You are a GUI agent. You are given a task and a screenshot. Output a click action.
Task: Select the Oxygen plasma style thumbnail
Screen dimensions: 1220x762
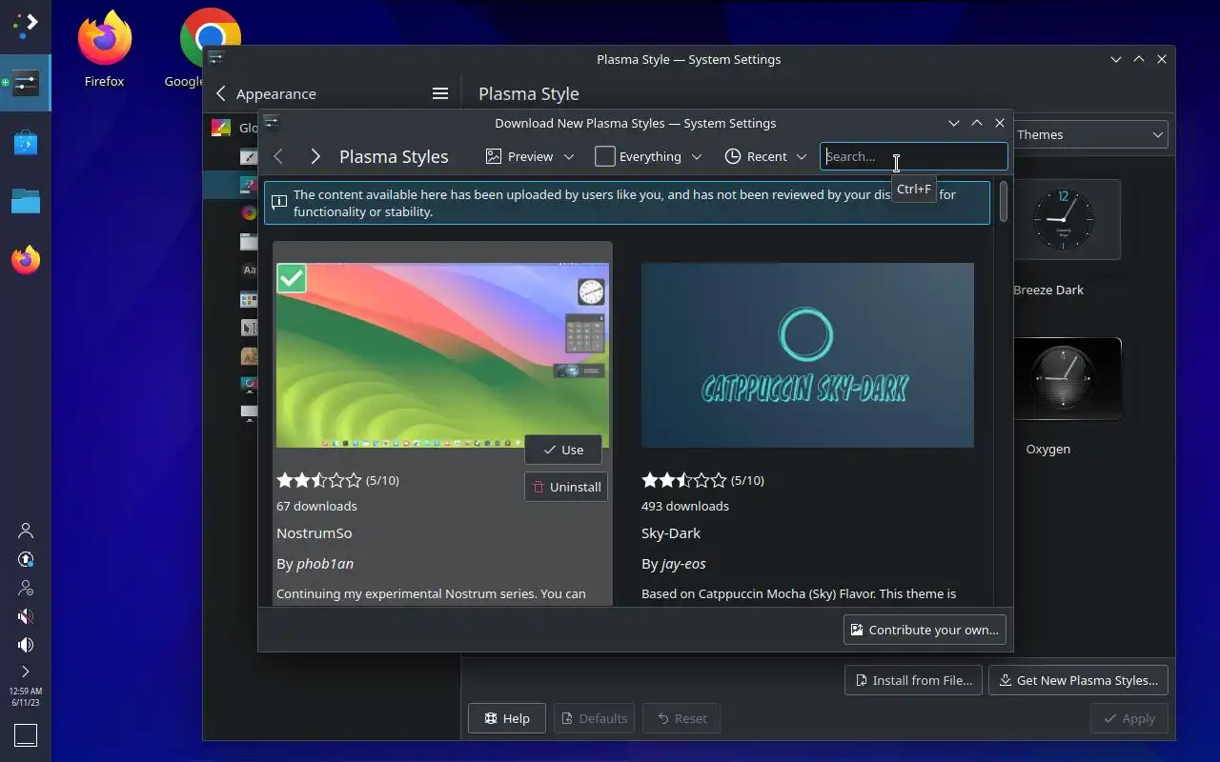[1063, 378]
